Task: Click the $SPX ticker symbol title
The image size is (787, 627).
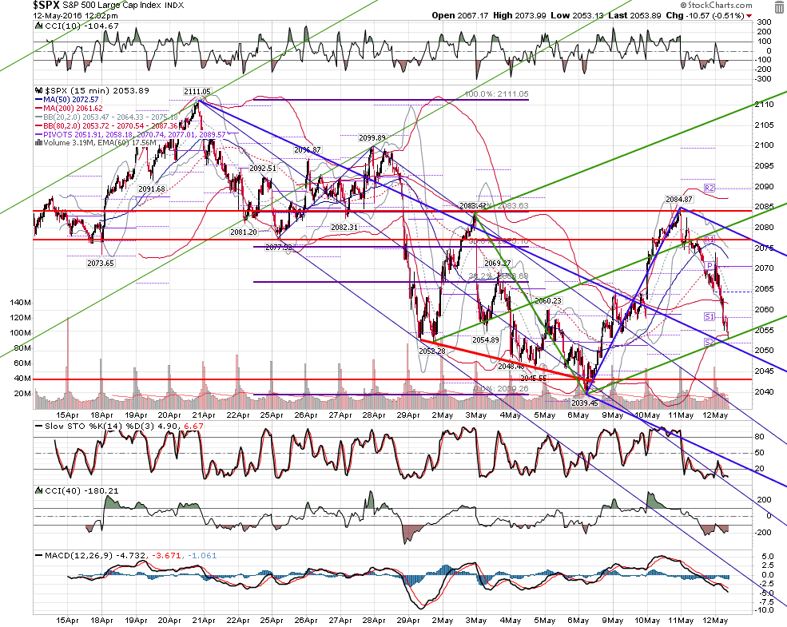Action: point(46,5)
